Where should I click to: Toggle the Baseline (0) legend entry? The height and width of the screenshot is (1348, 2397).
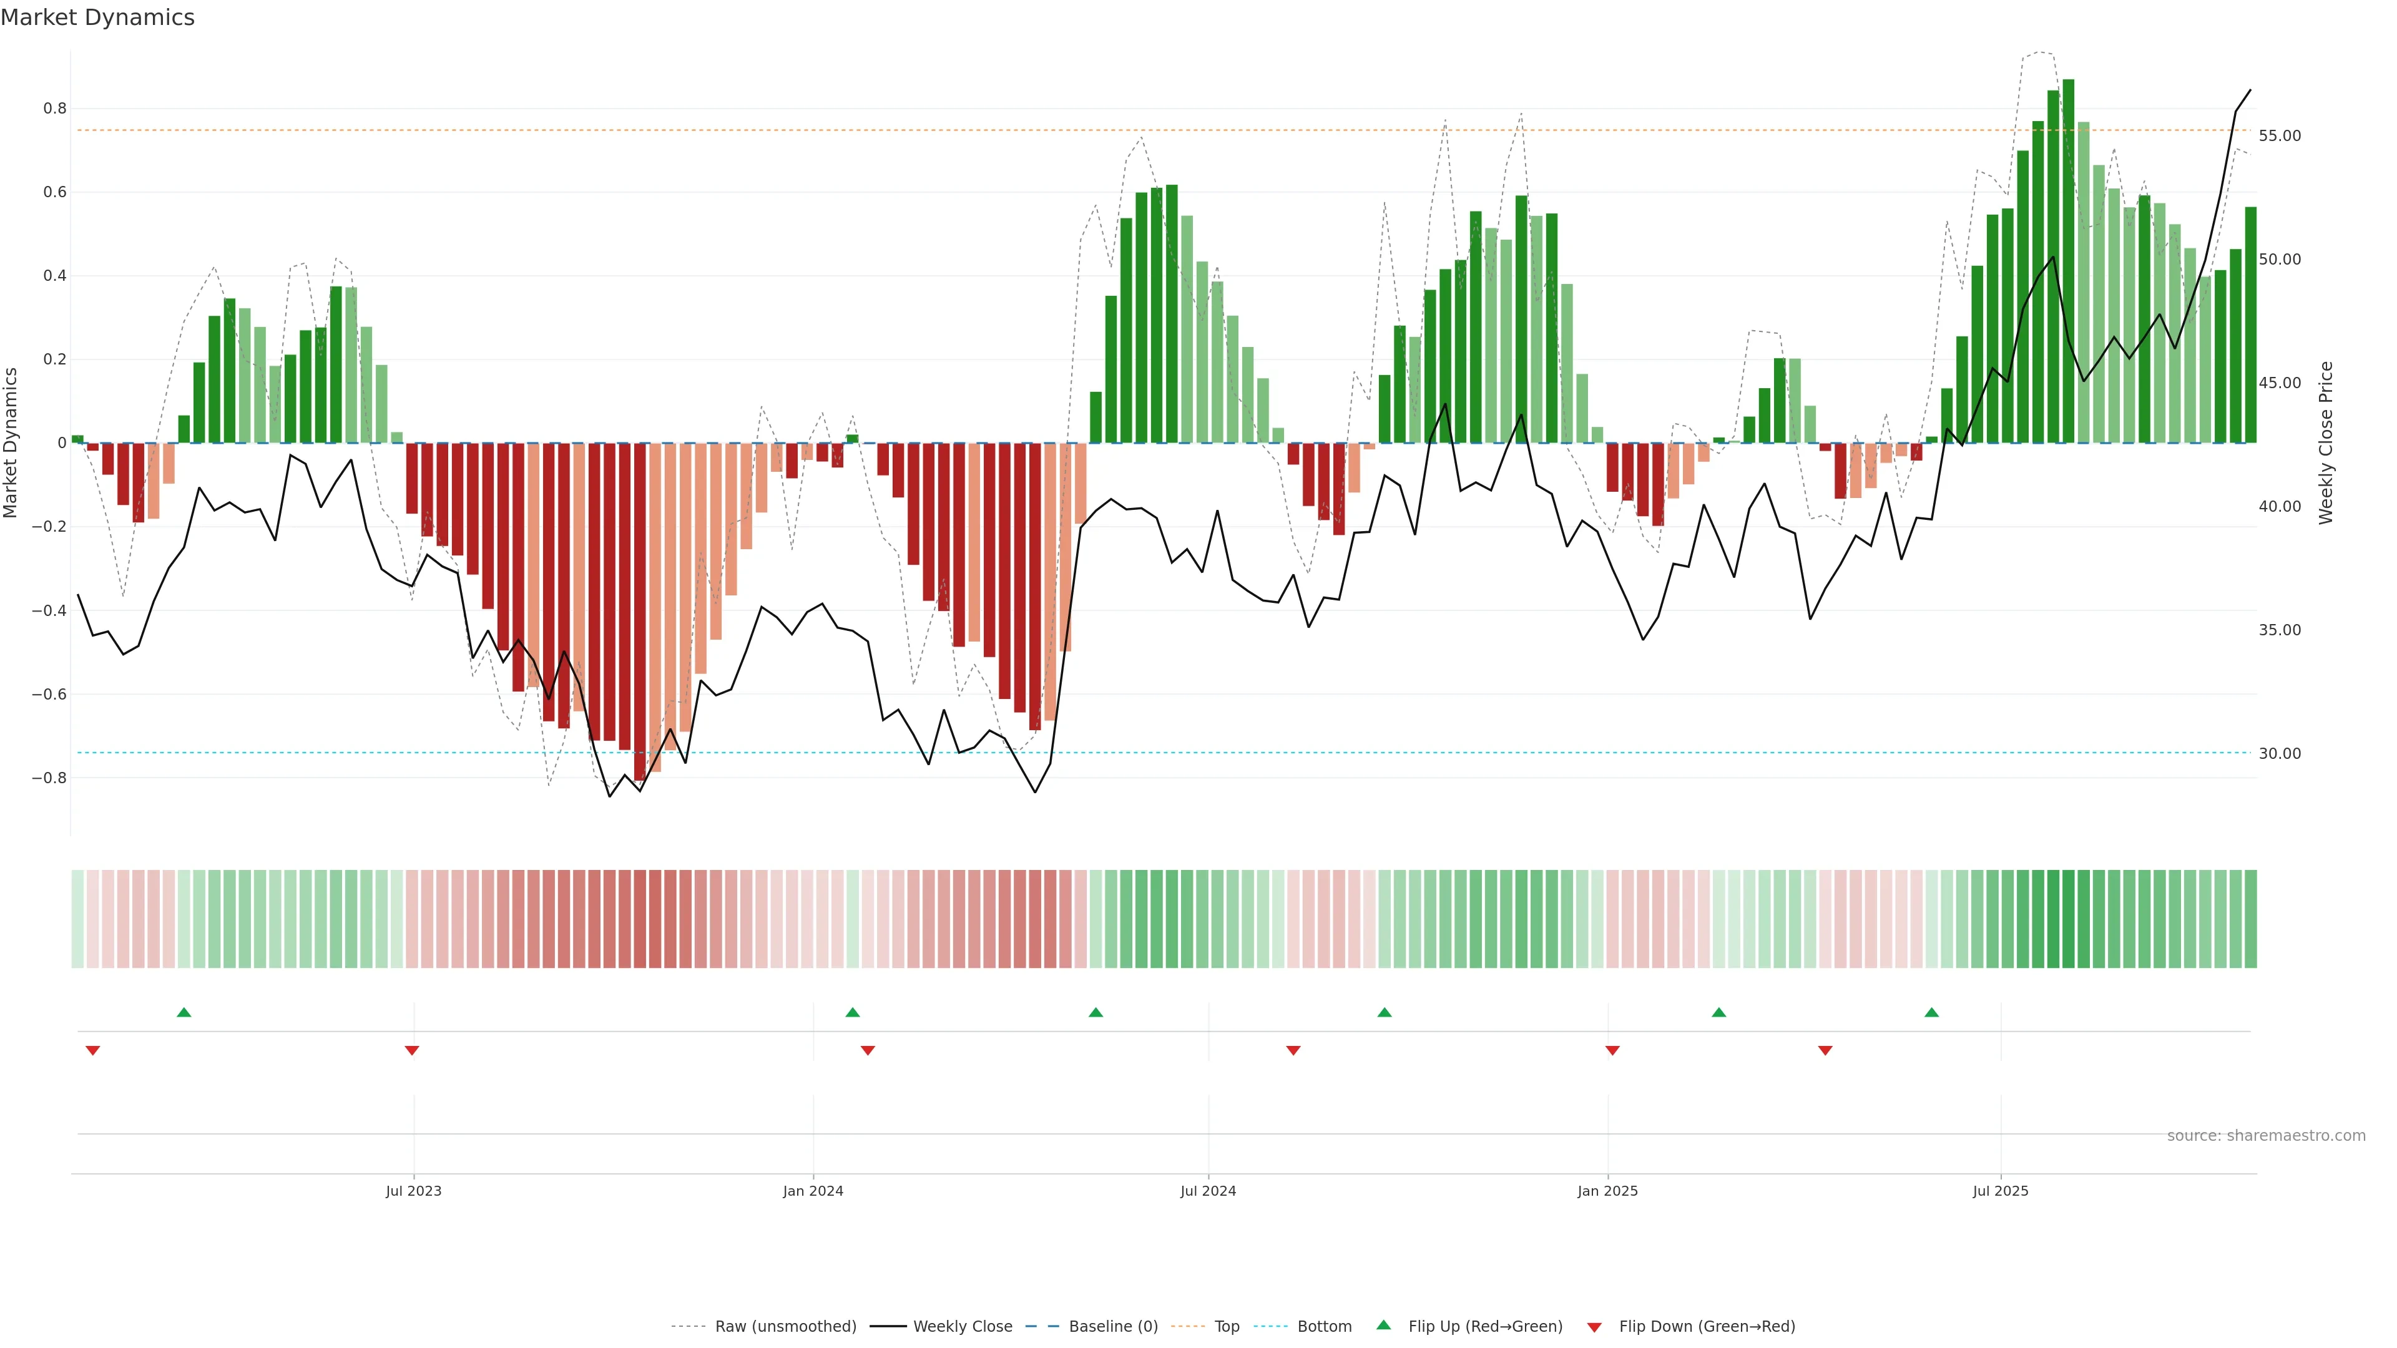click(x=1113, y=1327)
